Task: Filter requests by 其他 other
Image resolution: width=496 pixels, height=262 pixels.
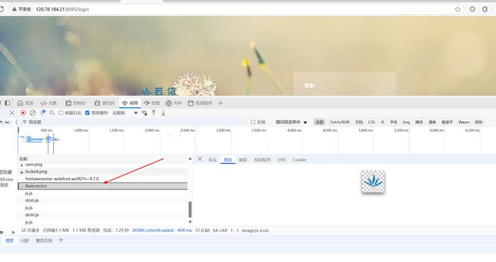Action: 479,122
